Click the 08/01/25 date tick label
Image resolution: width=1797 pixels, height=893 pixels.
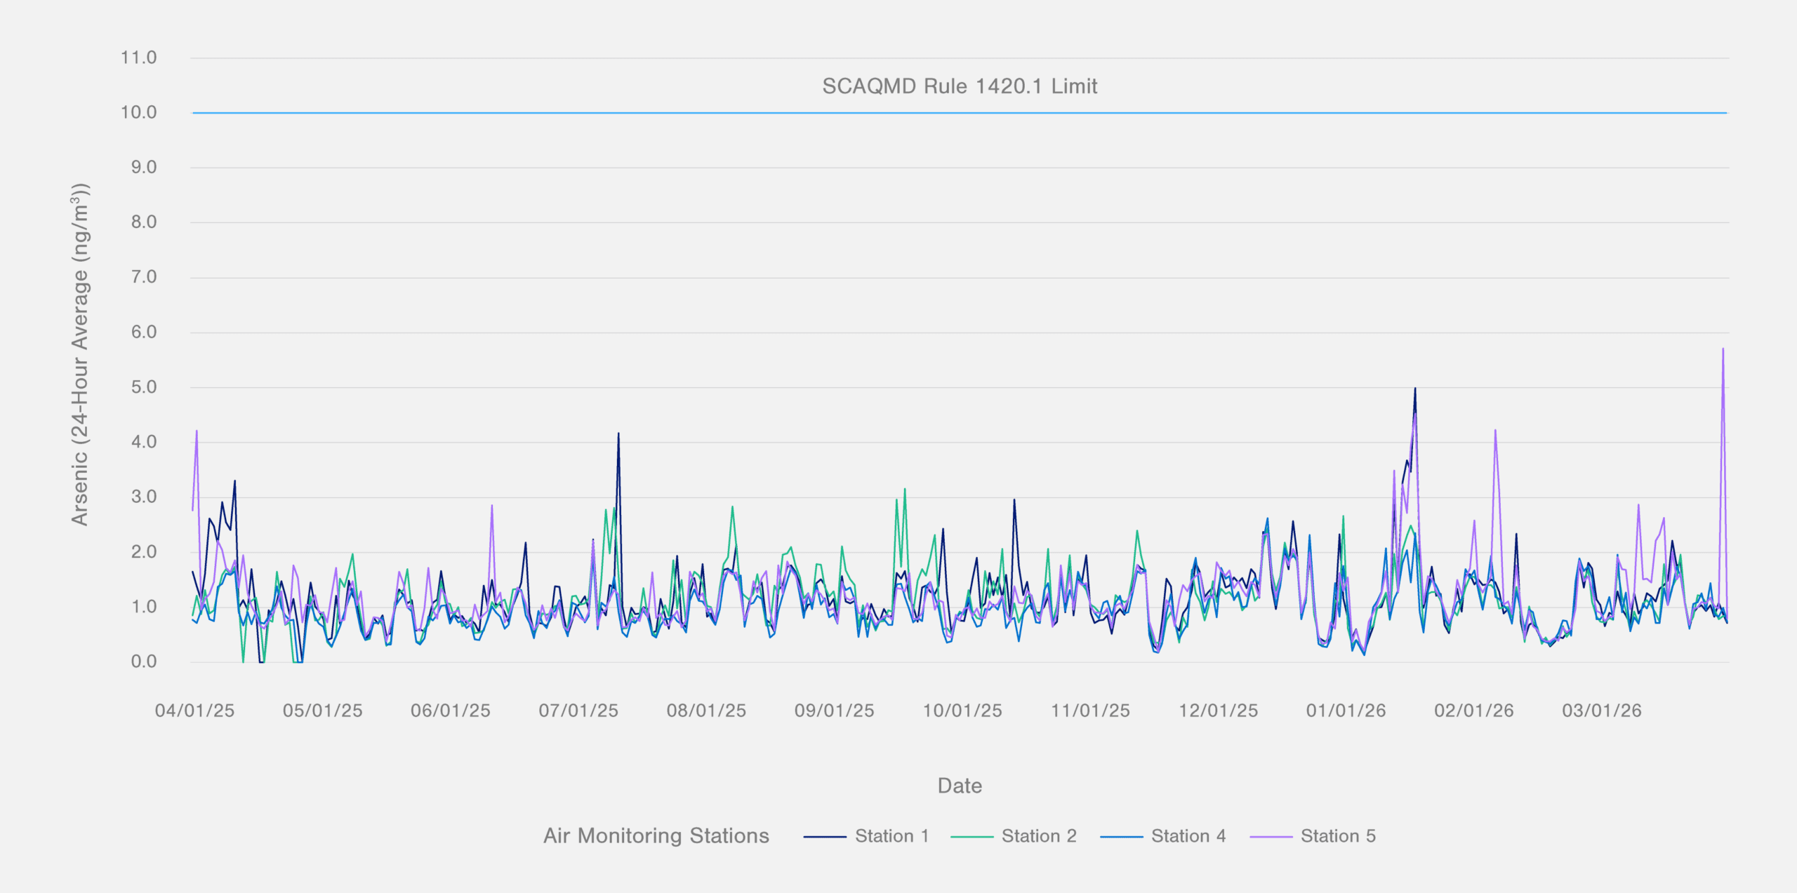706,711
